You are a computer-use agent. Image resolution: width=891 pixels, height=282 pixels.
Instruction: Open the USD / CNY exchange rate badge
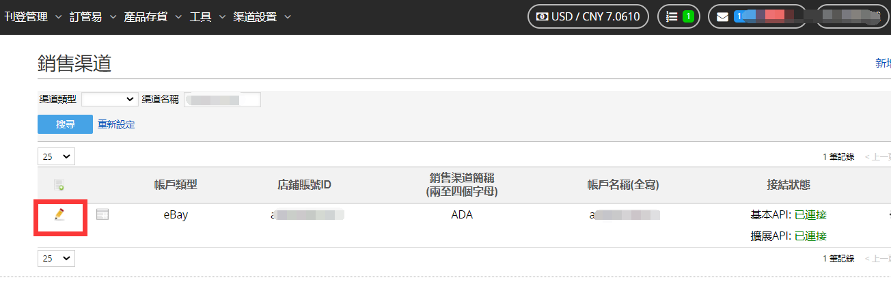click(x=588, y=17)
